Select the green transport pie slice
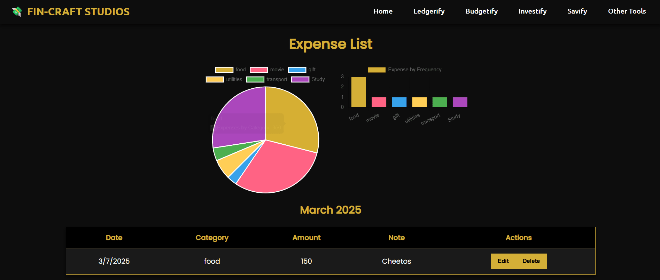 (225, 151)
